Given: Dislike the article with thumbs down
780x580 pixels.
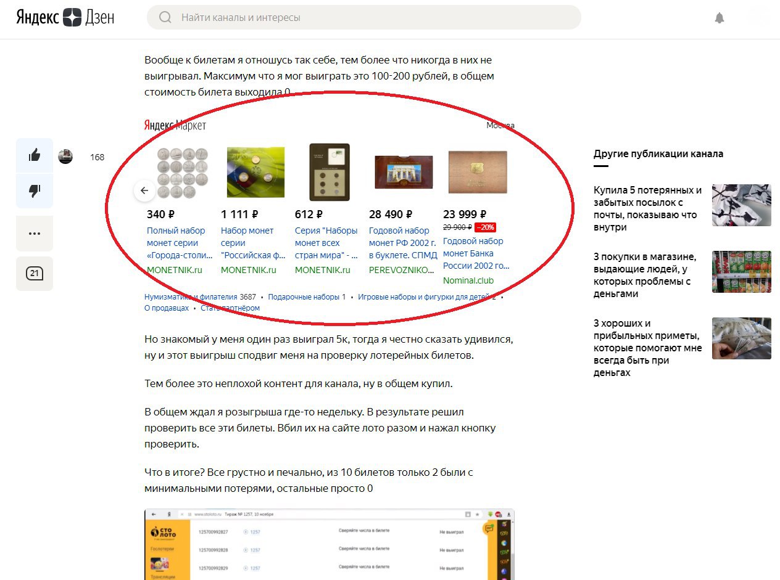Looking at the screenshot, I should [35, 191].
